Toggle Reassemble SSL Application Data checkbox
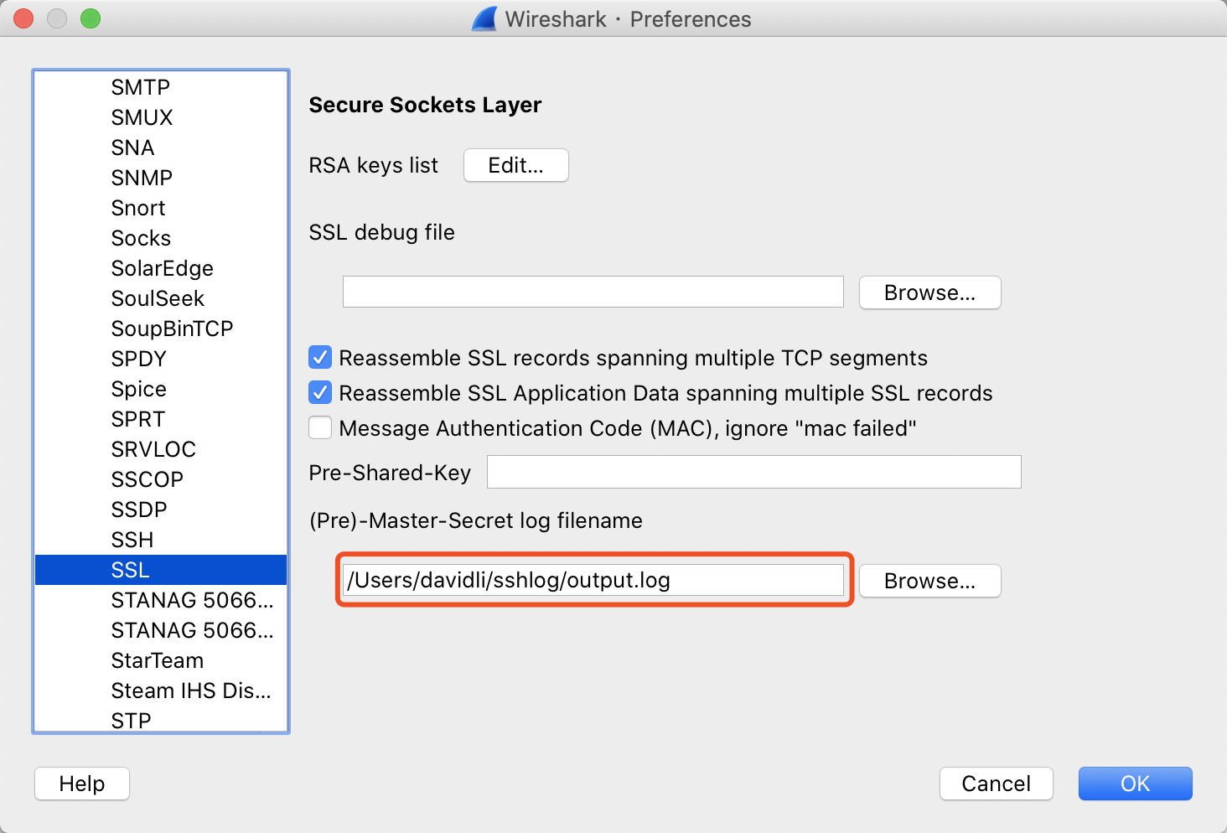Image resolution: width=1227 pixels, height=833 pixels. [x=320, y=393]
